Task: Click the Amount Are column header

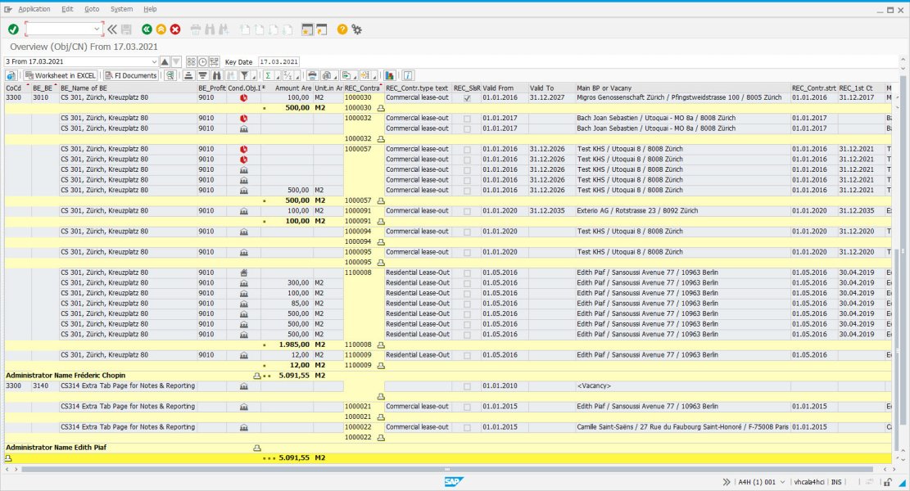Action: pyautogui.click(x=287, y=88)
